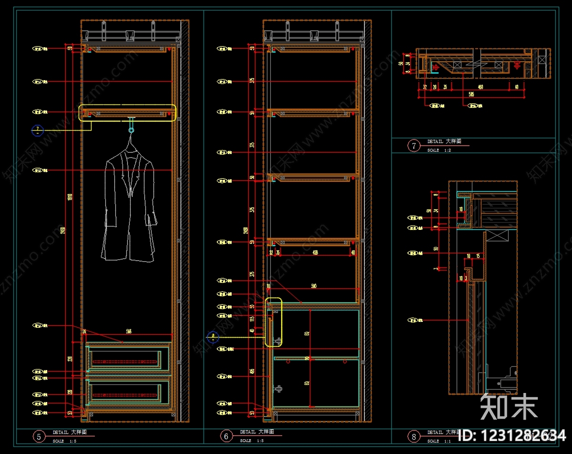
Task: Select the 115 vertical dimension in detail 6
Action: point(253,318)
